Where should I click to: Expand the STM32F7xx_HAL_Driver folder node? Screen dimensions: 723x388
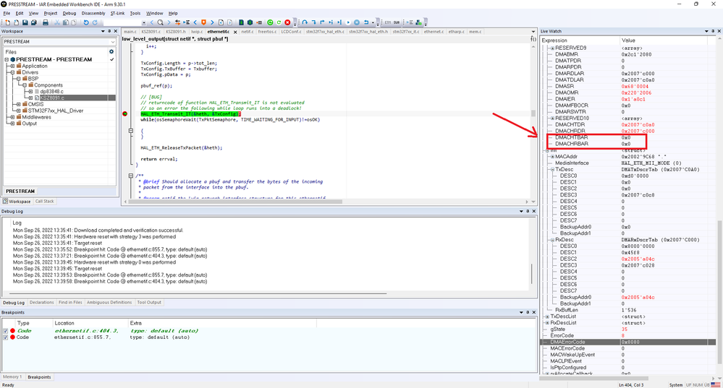tap(18, 111)
